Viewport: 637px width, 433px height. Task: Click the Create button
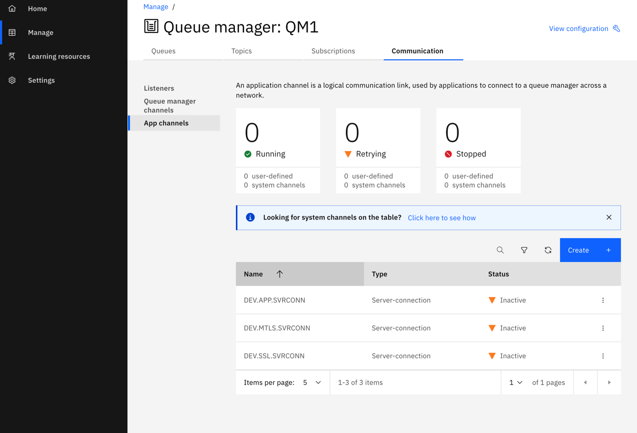(590, 250)
